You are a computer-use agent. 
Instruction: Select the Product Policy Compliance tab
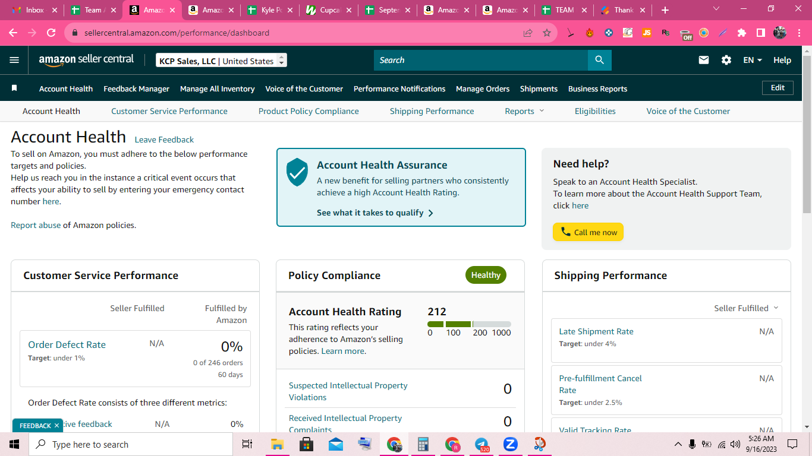(309, 111)
